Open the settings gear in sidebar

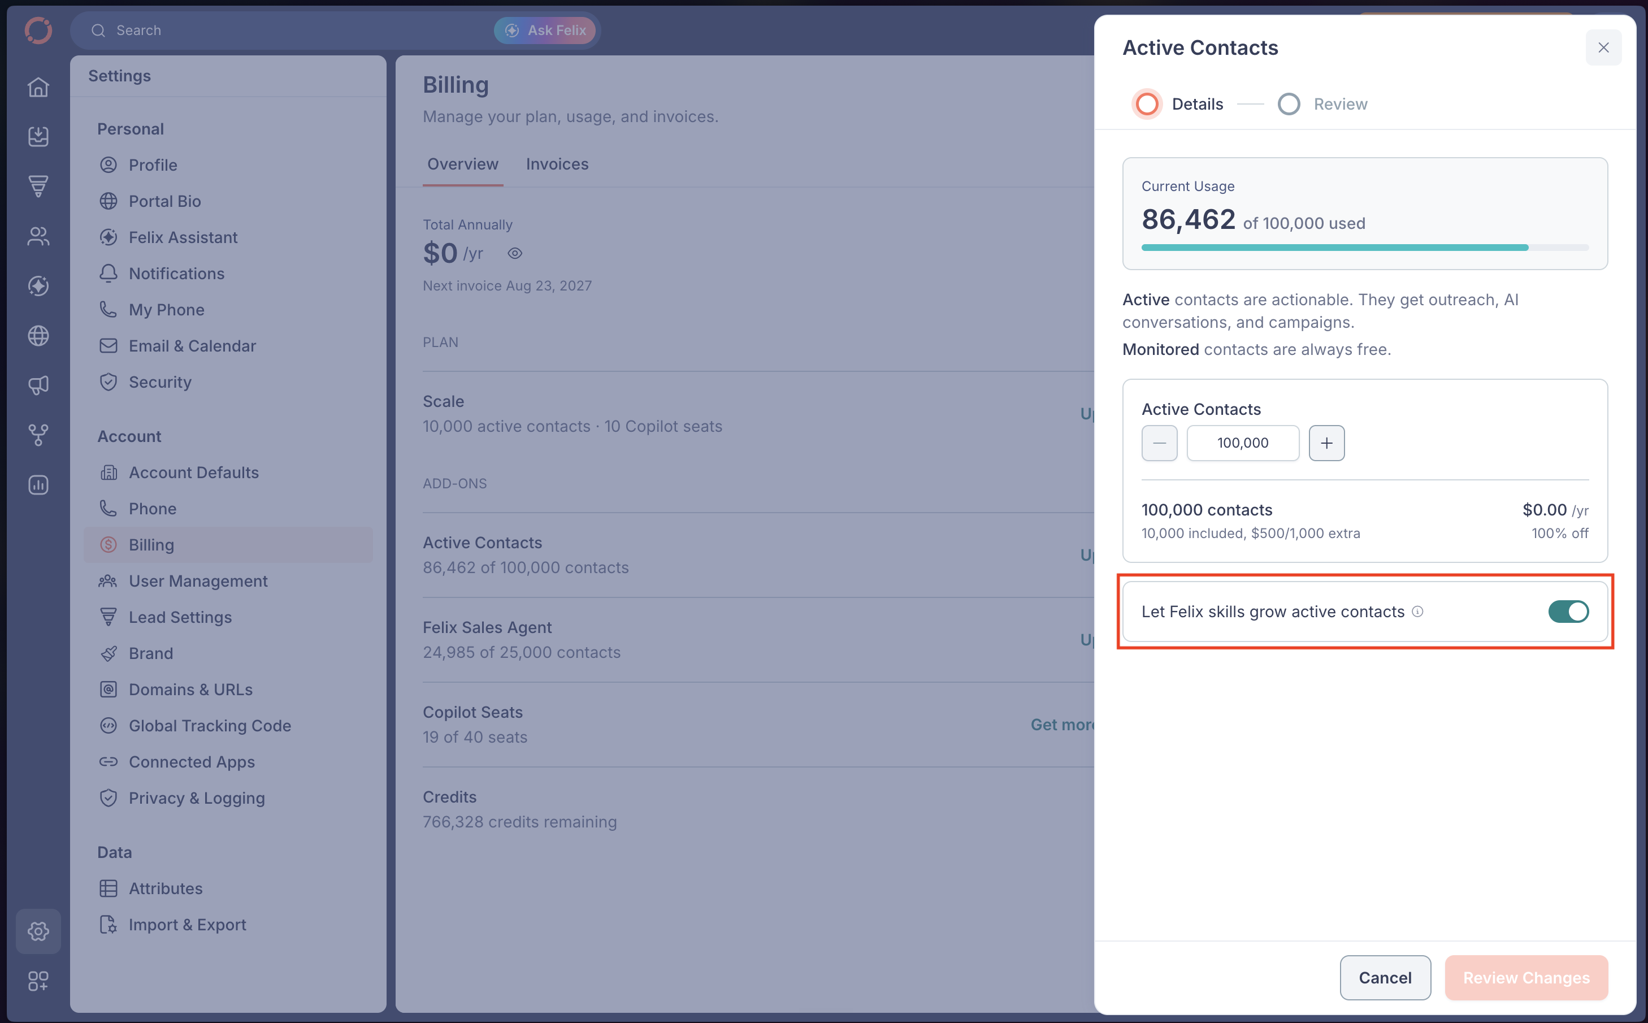coord(38,931)
